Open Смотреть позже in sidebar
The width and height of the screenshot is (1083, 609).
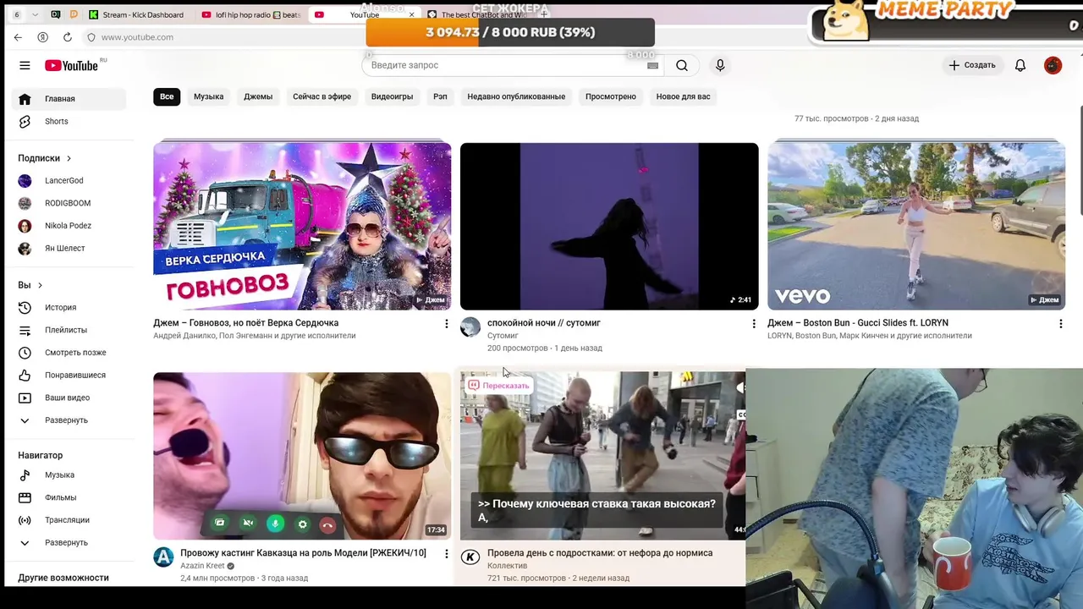click(69, 352)
